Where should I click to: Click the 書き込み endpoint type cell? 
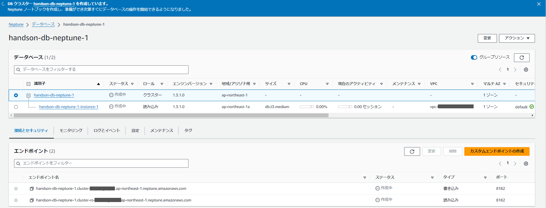tap(451, 189)
